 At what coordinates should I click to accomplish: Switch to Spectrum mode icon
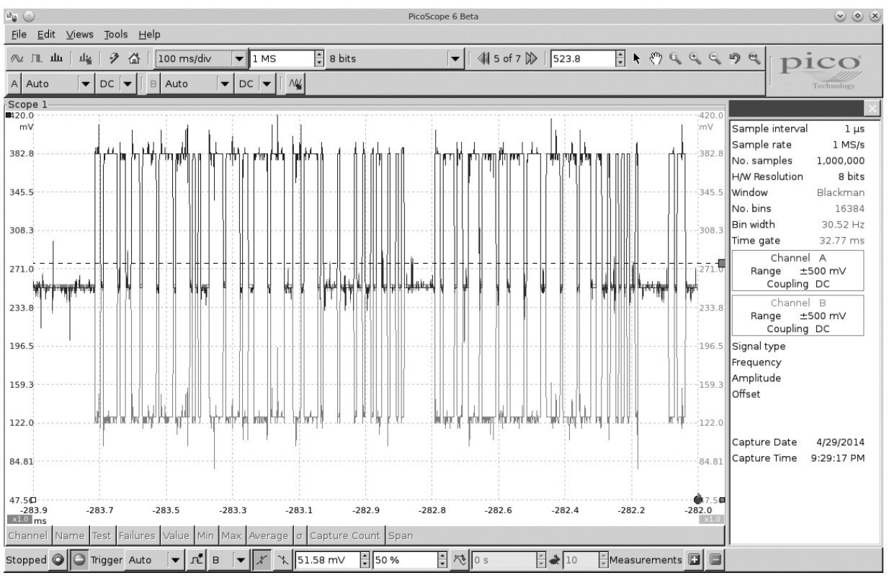[x=56, y=58]
